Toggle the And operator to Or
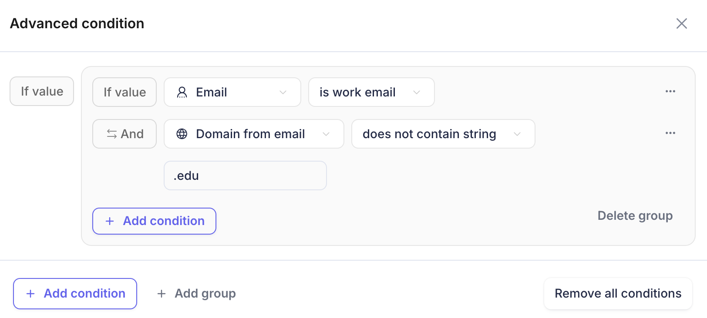 click(125, 134)
